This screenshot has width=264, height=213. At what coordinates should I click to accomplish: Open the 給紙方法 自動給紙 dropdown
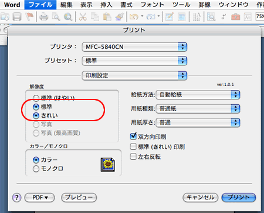(198, 95)
